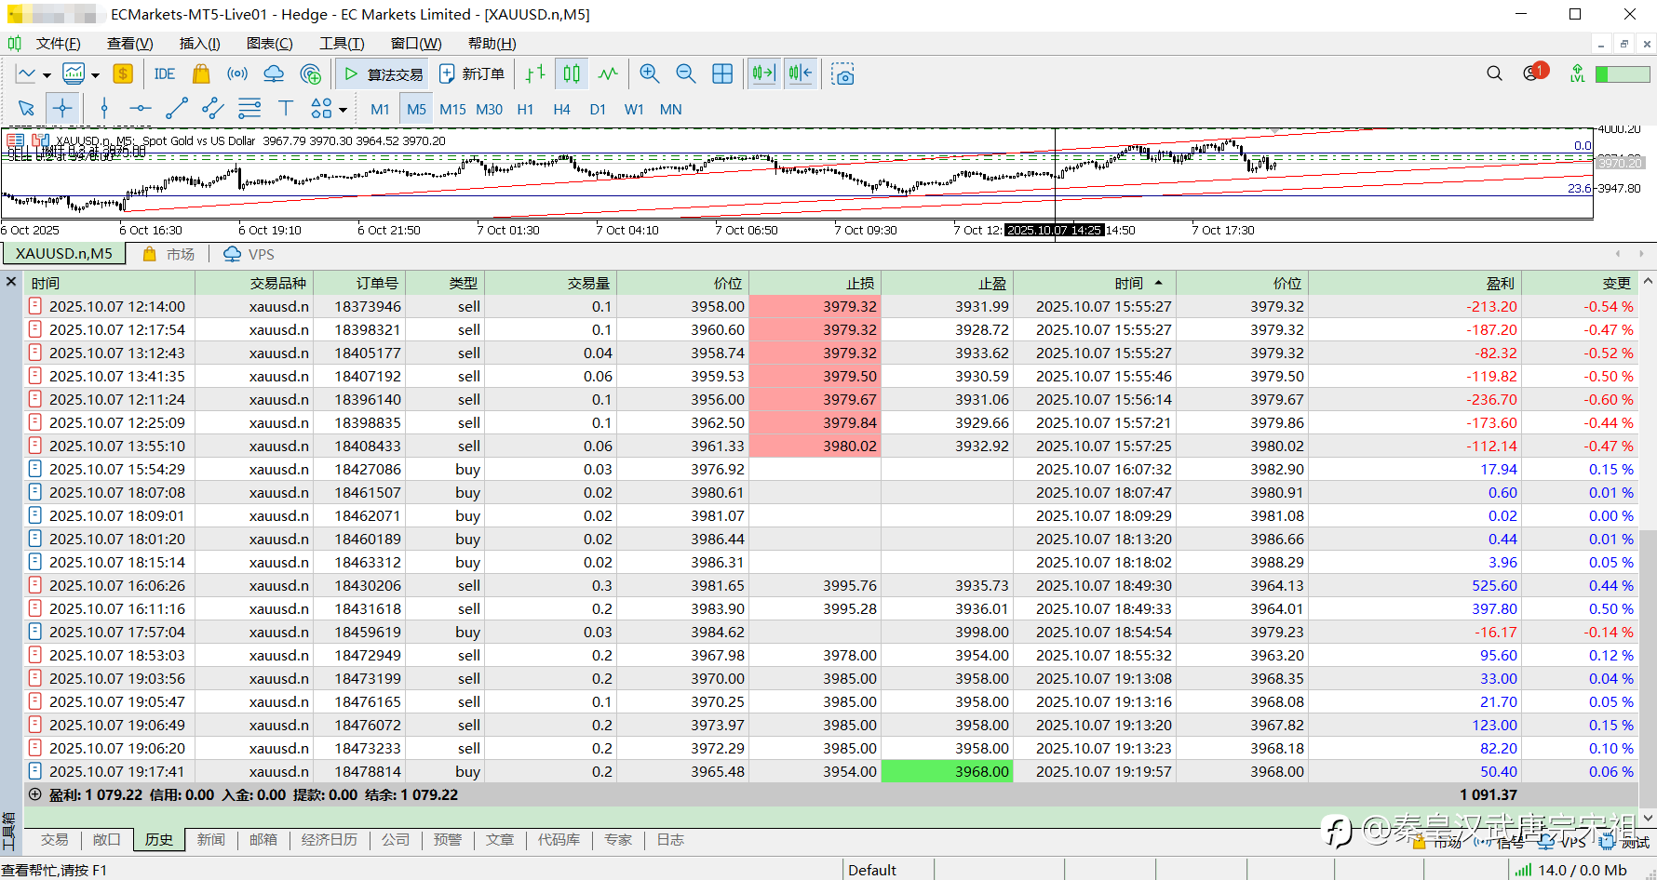This screenshot has height=880, width=1657.
Task: Open the 图表(C) menu
Action: point(269,43)
